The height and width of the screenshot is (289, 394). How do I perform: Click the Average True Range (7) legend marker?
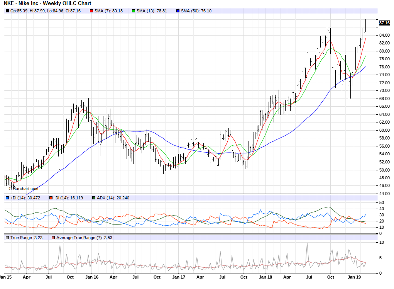pos(53,238)
